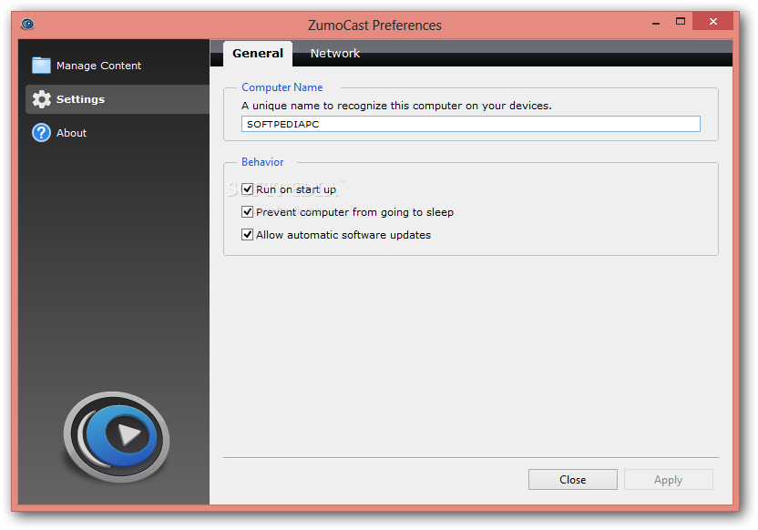Uncheck Run on start up checkbox
758x530 pixels.
(x=247, y=189)
